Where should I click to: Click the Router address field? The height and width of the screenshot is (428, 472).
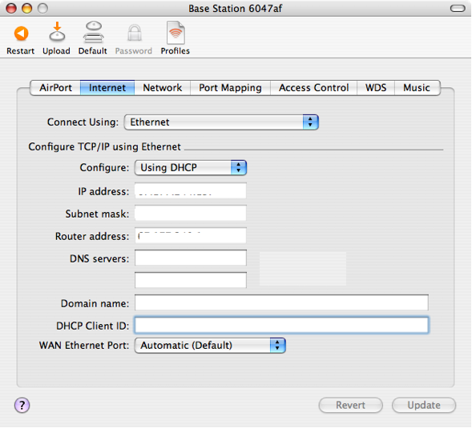click(191, 235)
